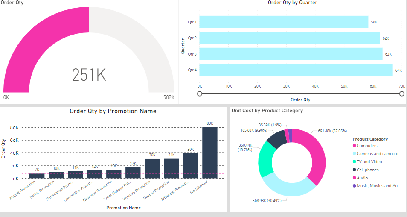Click left handle of Order Qty zoom slider

pos(199,94)
